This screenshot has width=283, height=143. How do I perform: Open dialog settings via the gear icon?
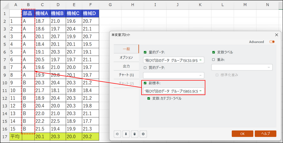click(x=143, y=134)
